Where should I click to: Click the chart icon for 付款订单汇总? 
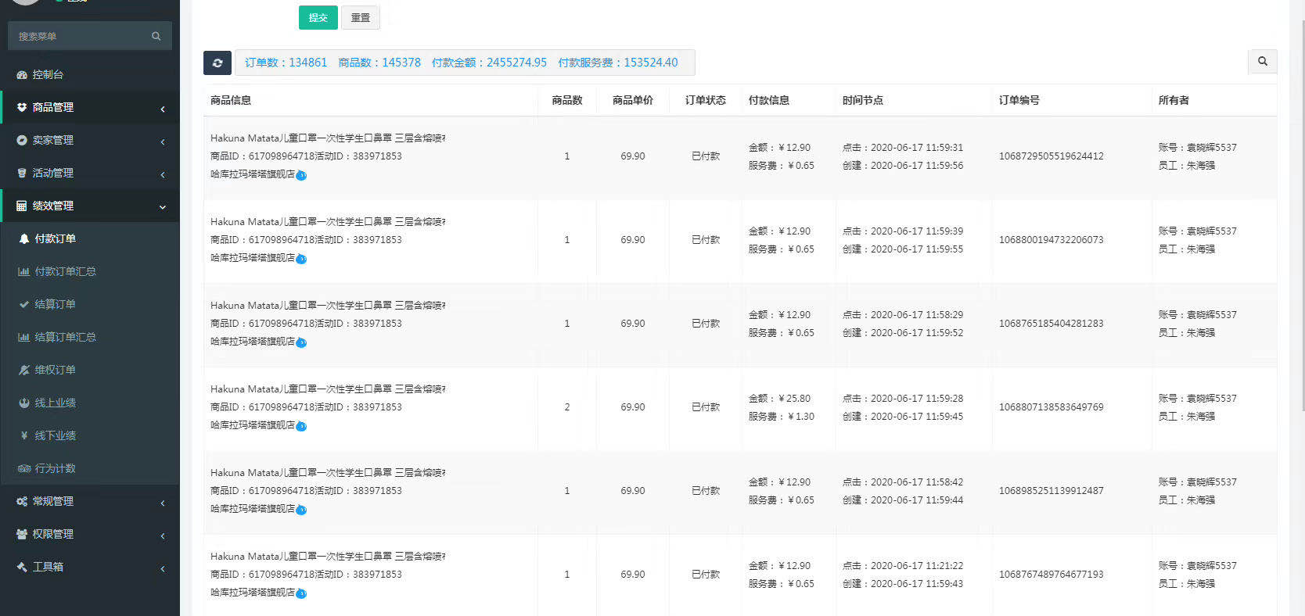pos(24,271)
